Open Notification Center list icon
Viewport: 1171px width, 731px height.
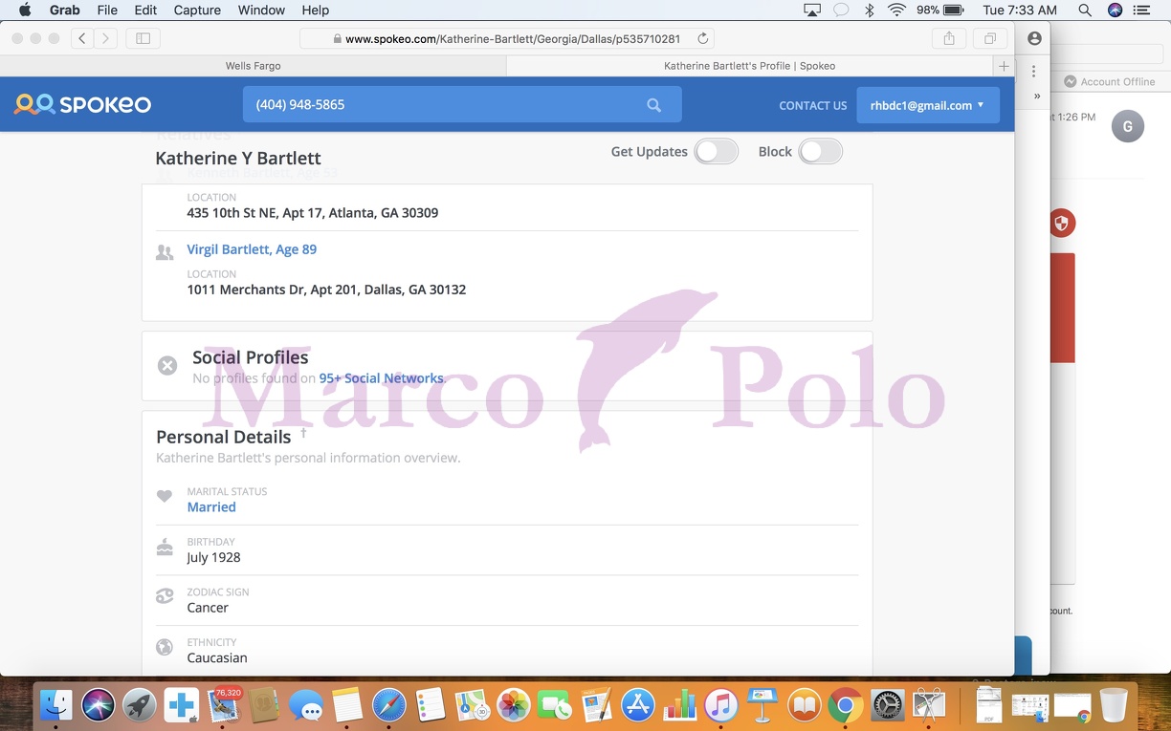click(x=1142, y=11)
